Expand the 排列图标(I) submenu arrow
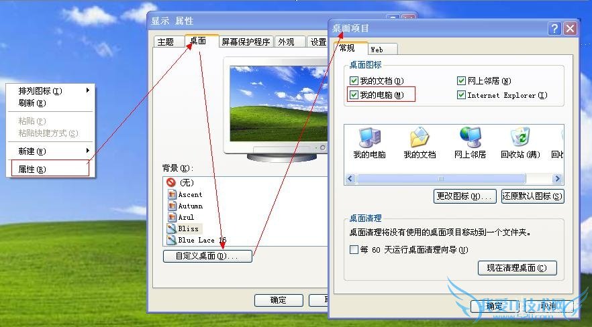This screenshot has width=592, height=327. click(87, 90)
